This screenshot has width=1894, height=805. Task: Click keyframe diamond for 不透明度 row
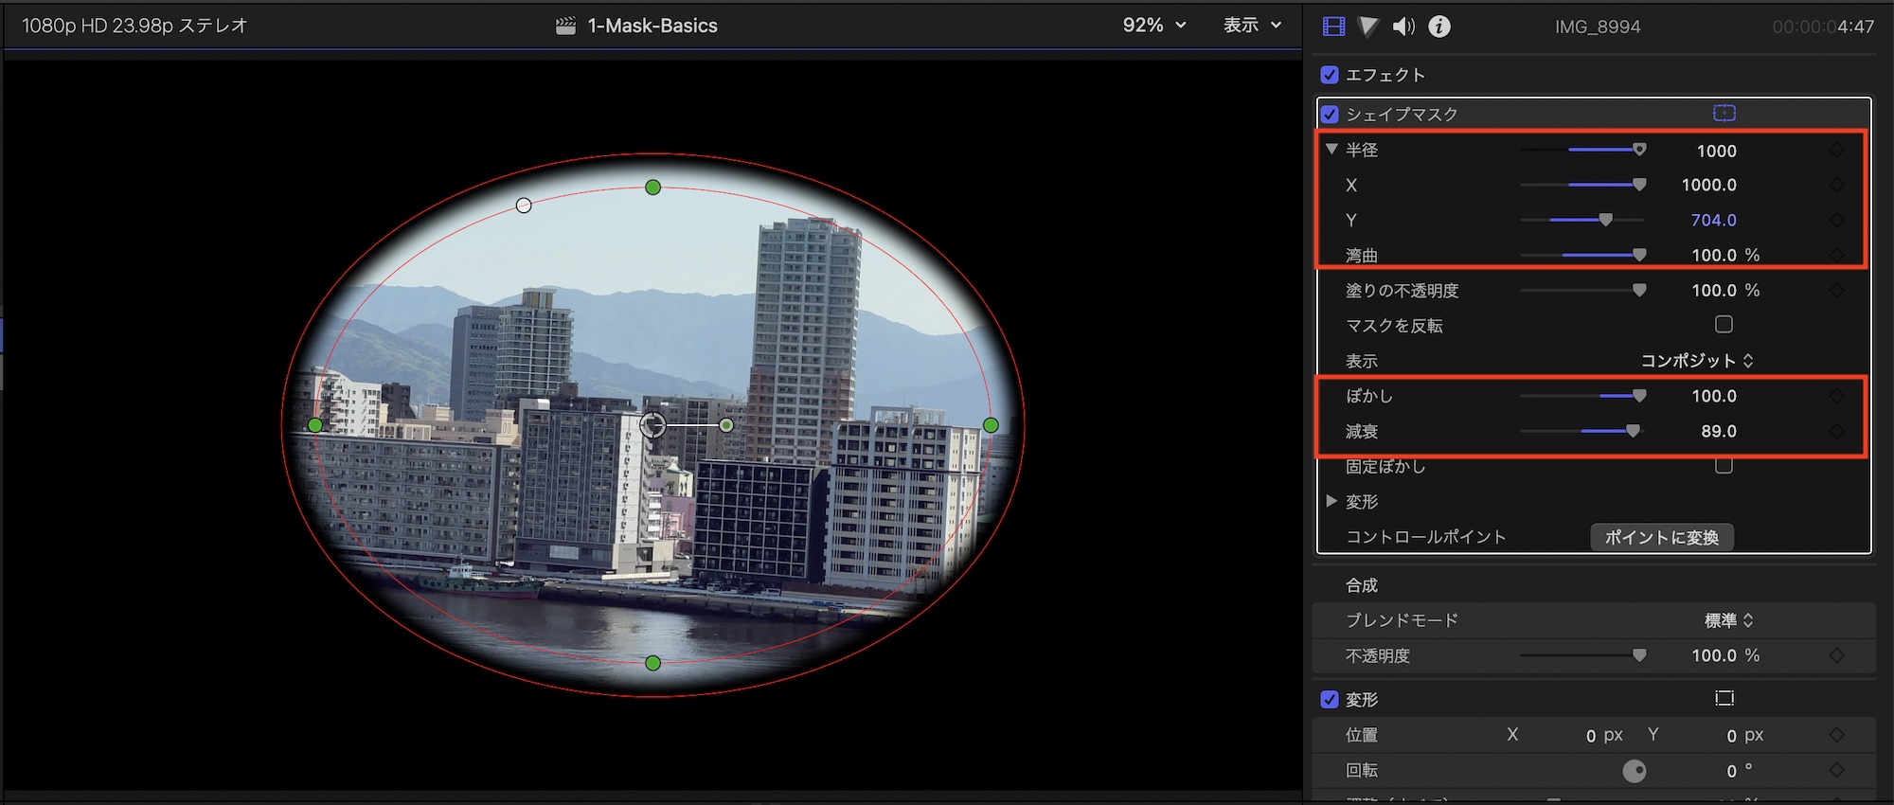(x=1836, y=655)
